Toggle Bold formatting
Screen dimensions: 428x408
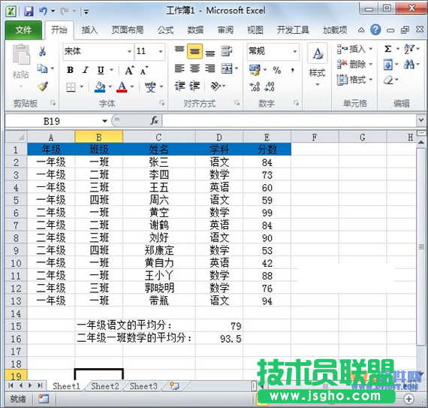coord(70,70)
